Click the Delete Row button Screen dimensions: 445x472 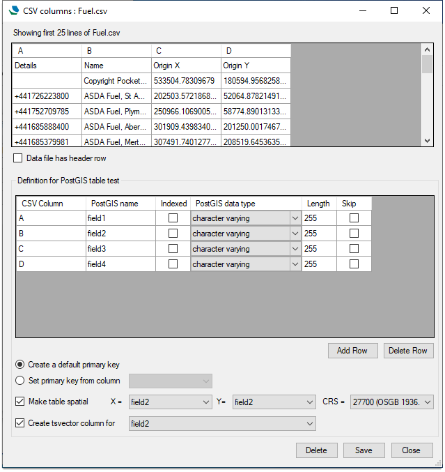408,351
